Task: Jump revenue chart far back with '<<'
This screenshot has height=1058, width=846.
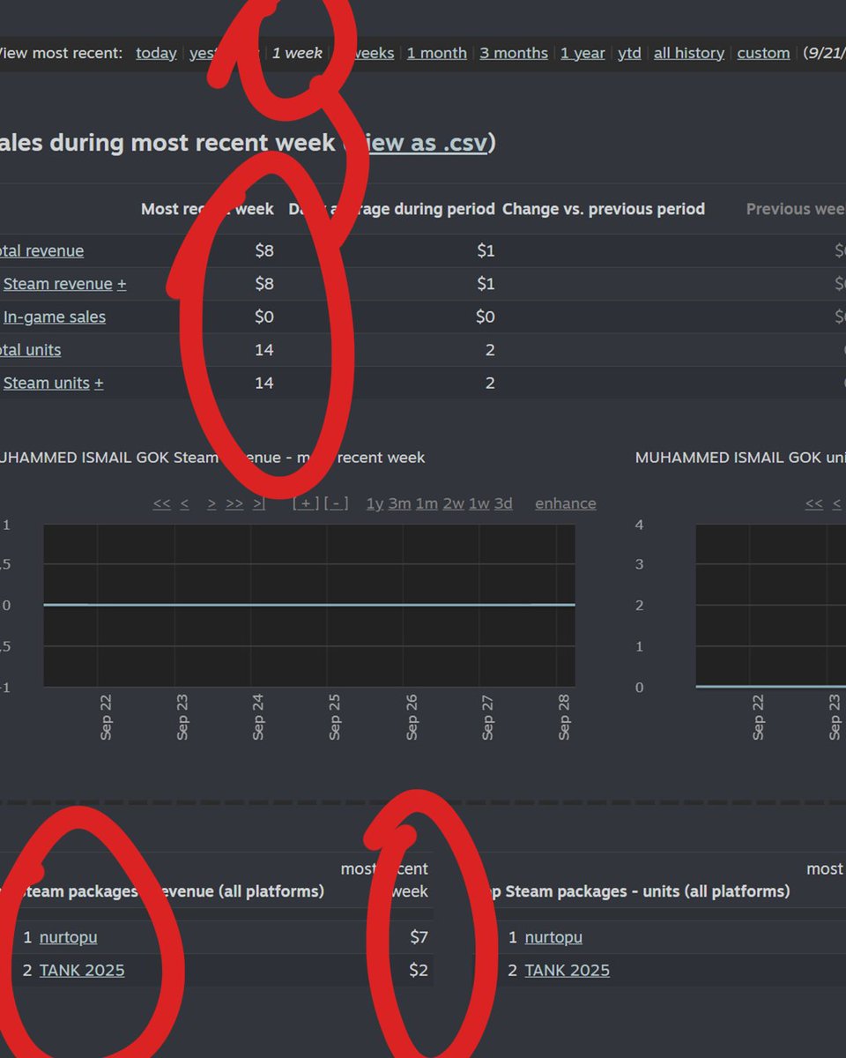Action: pos(161,503)
